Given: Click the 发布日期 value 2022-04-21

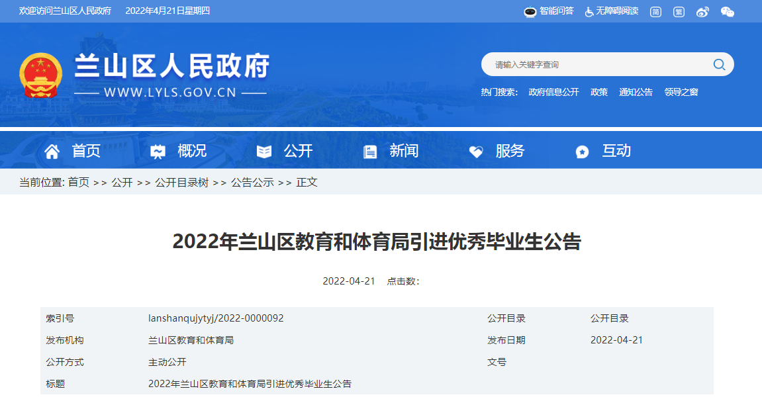Looking at the screenshot, I should [616, 340].
